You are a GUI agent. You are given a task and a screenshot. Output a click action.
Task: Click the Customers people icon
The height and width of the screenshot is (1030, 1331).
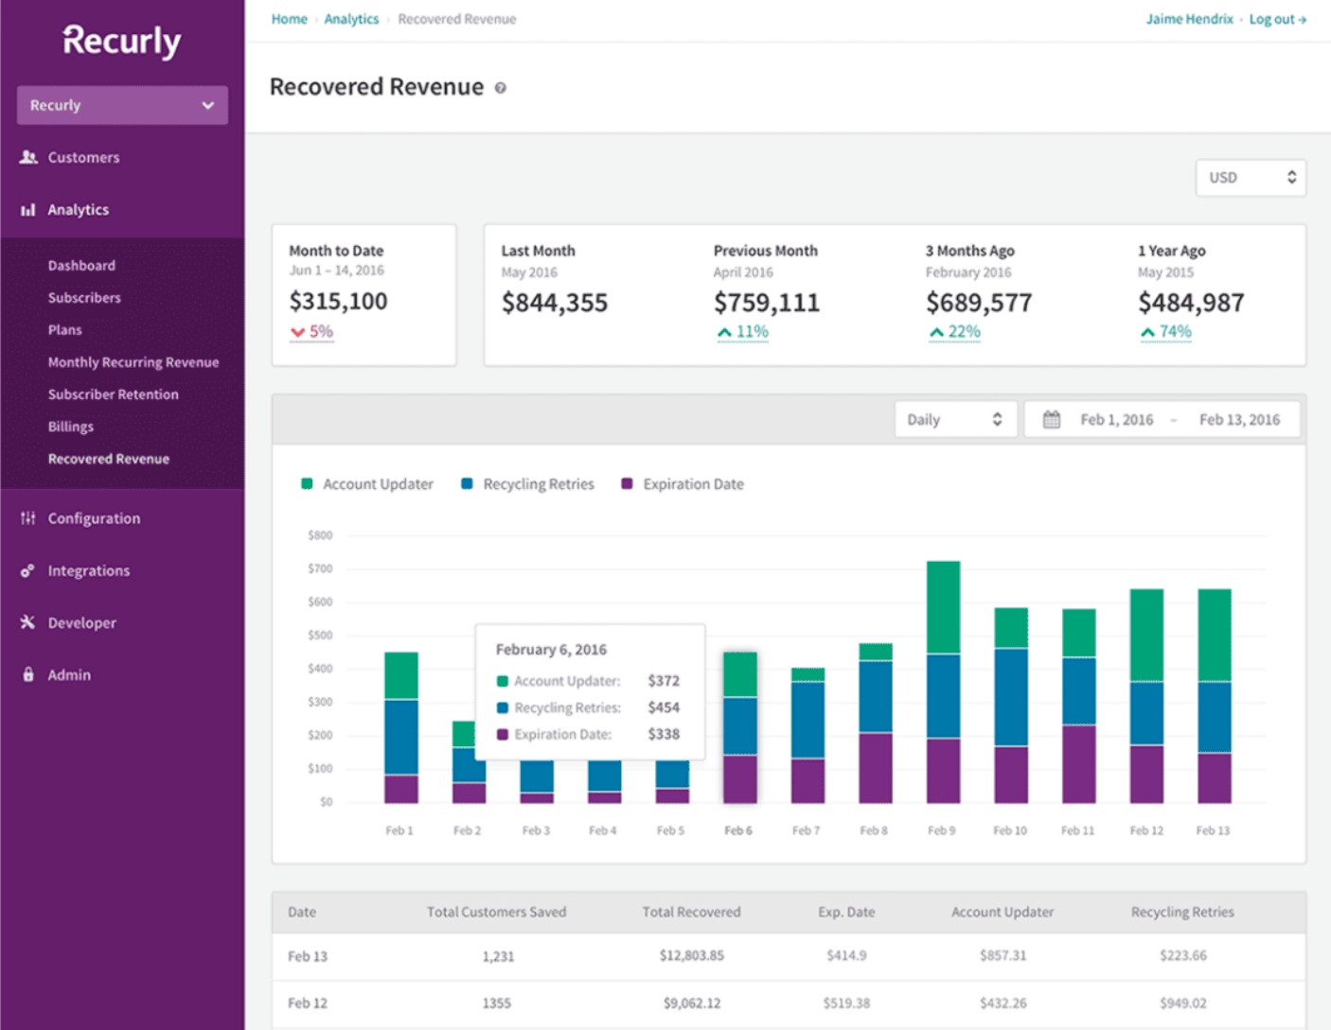click(x=28, y=157)
